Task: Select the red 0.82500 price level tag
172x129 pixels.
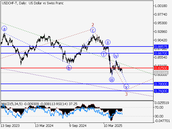Action: tap(161, 68)
